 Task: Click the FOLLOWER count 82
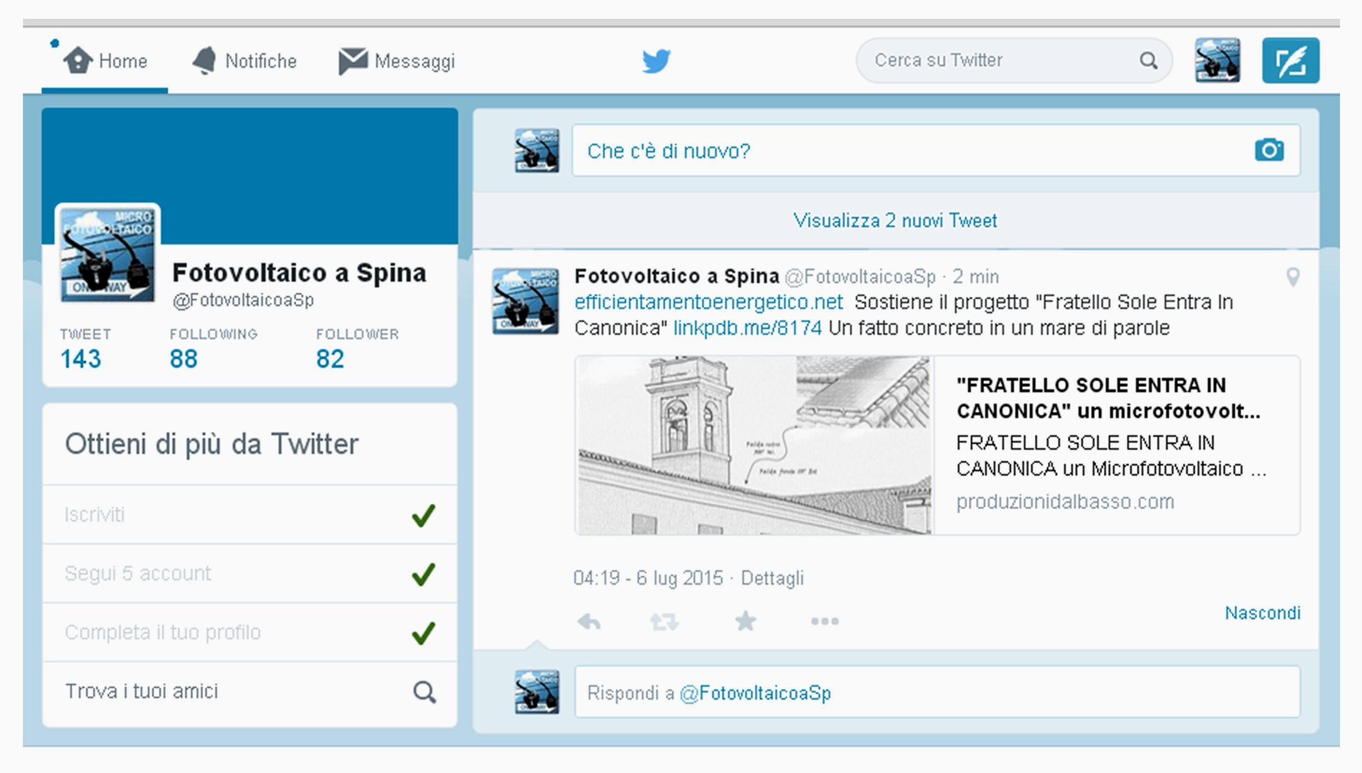click(330, 359)
